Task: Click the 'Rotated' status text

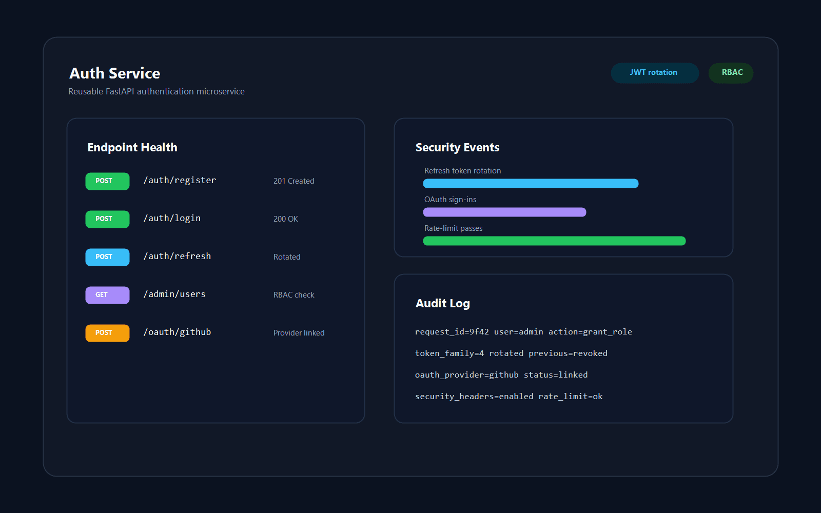Action: coord(287,257)
